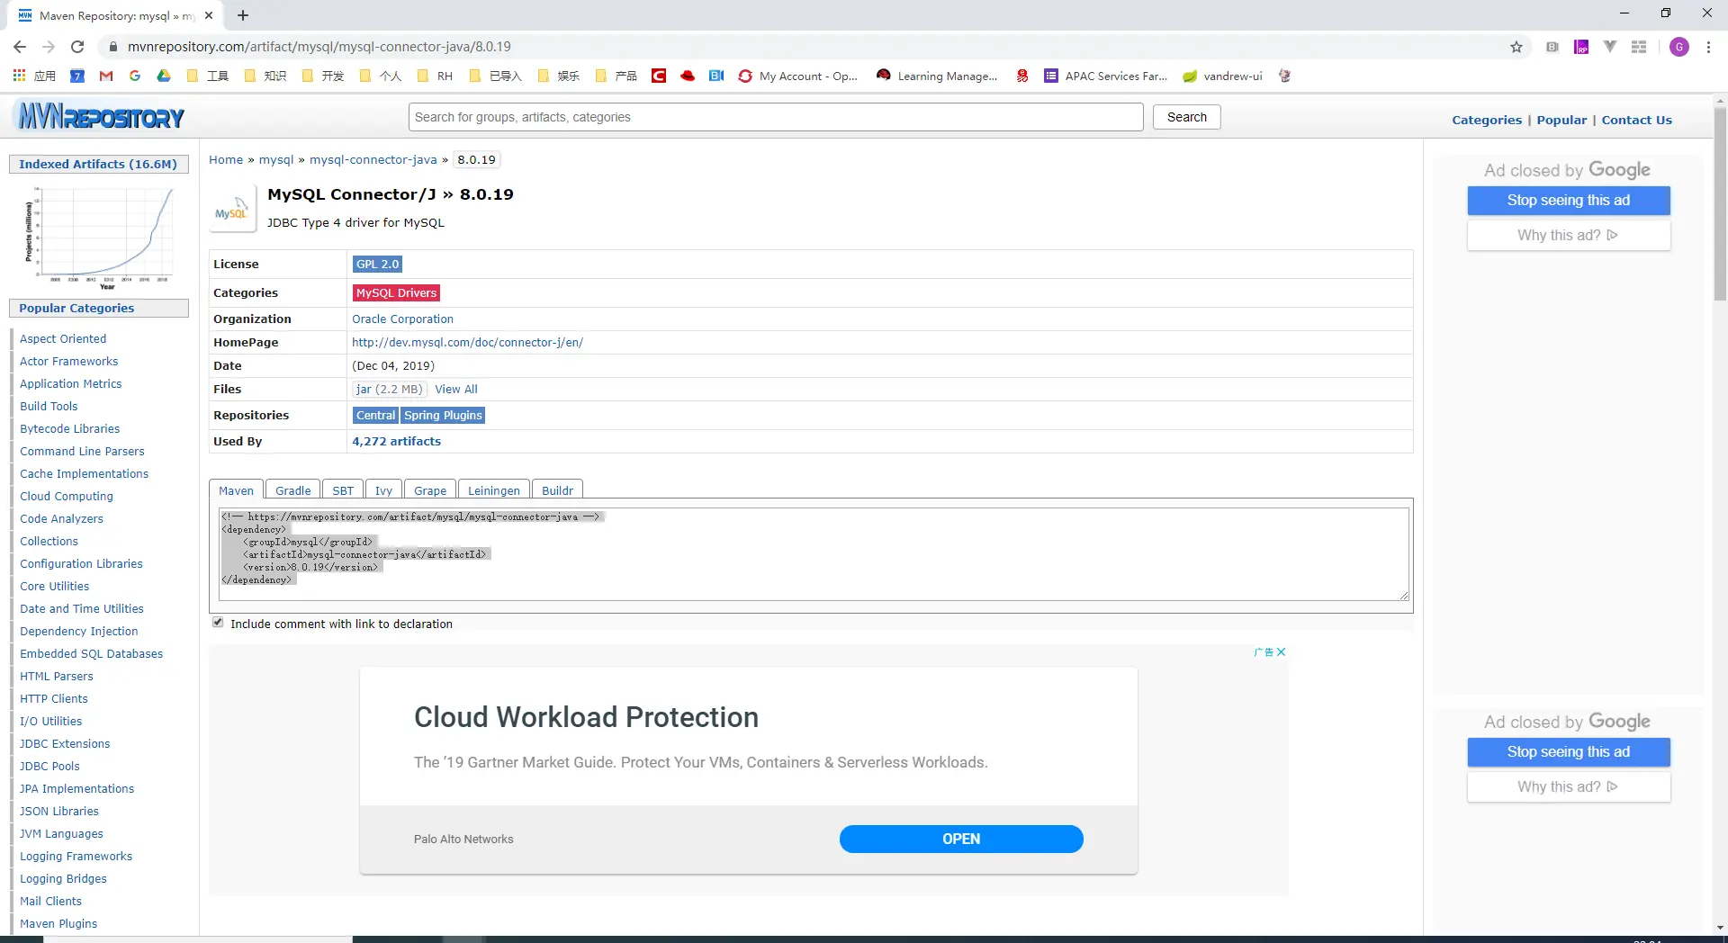
Task: Switch to the Gradle dependency tab
Action: [293, 490]
